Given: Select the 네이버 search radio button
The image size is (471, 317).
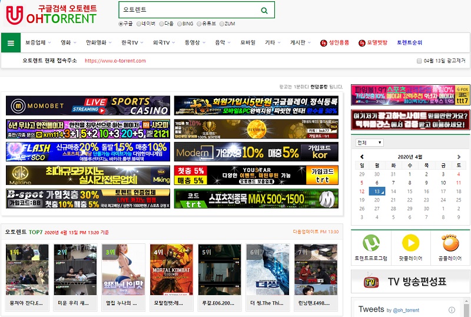Looking at the screenshot, I should [138, 24].
